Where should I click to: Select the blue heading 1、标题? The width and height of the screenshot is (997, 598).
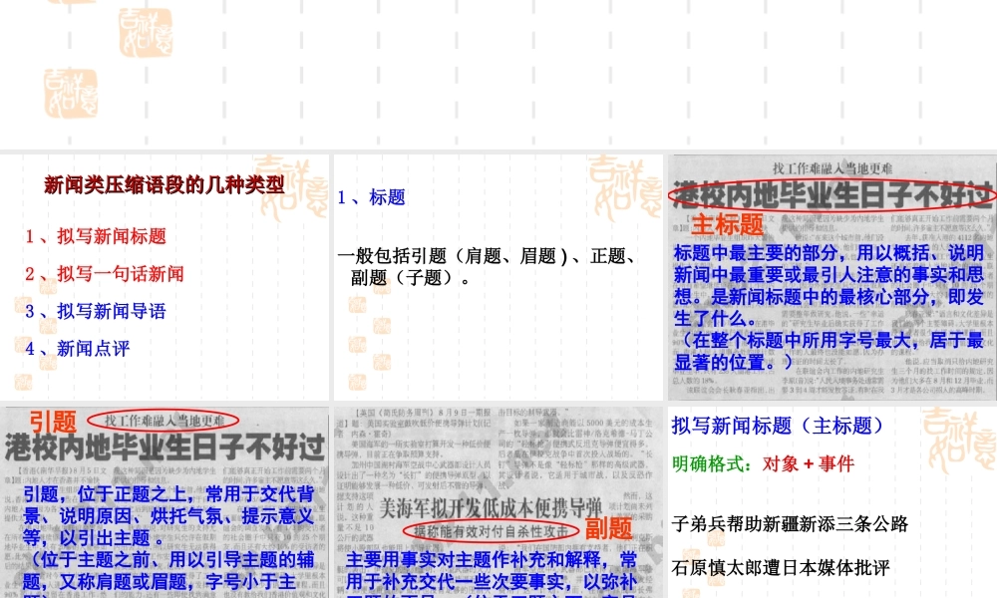coord(371,197)
